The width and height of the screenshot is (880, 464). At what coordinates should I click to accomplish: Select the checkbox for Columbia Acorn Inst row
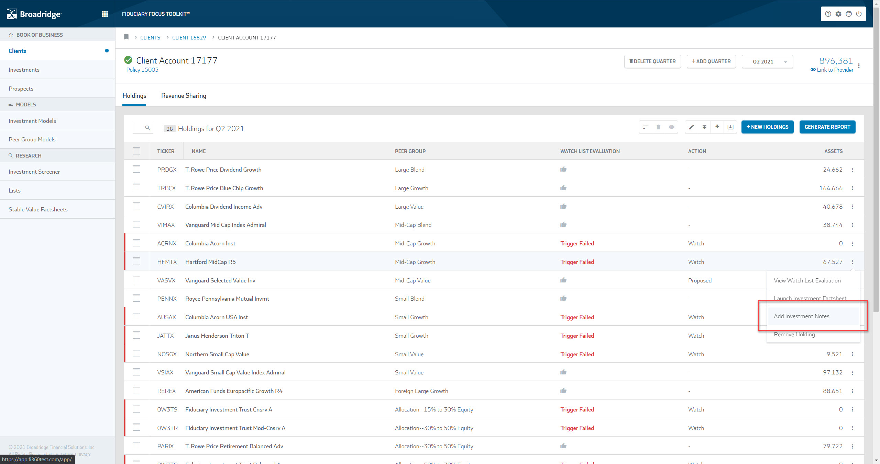(136, 243)
